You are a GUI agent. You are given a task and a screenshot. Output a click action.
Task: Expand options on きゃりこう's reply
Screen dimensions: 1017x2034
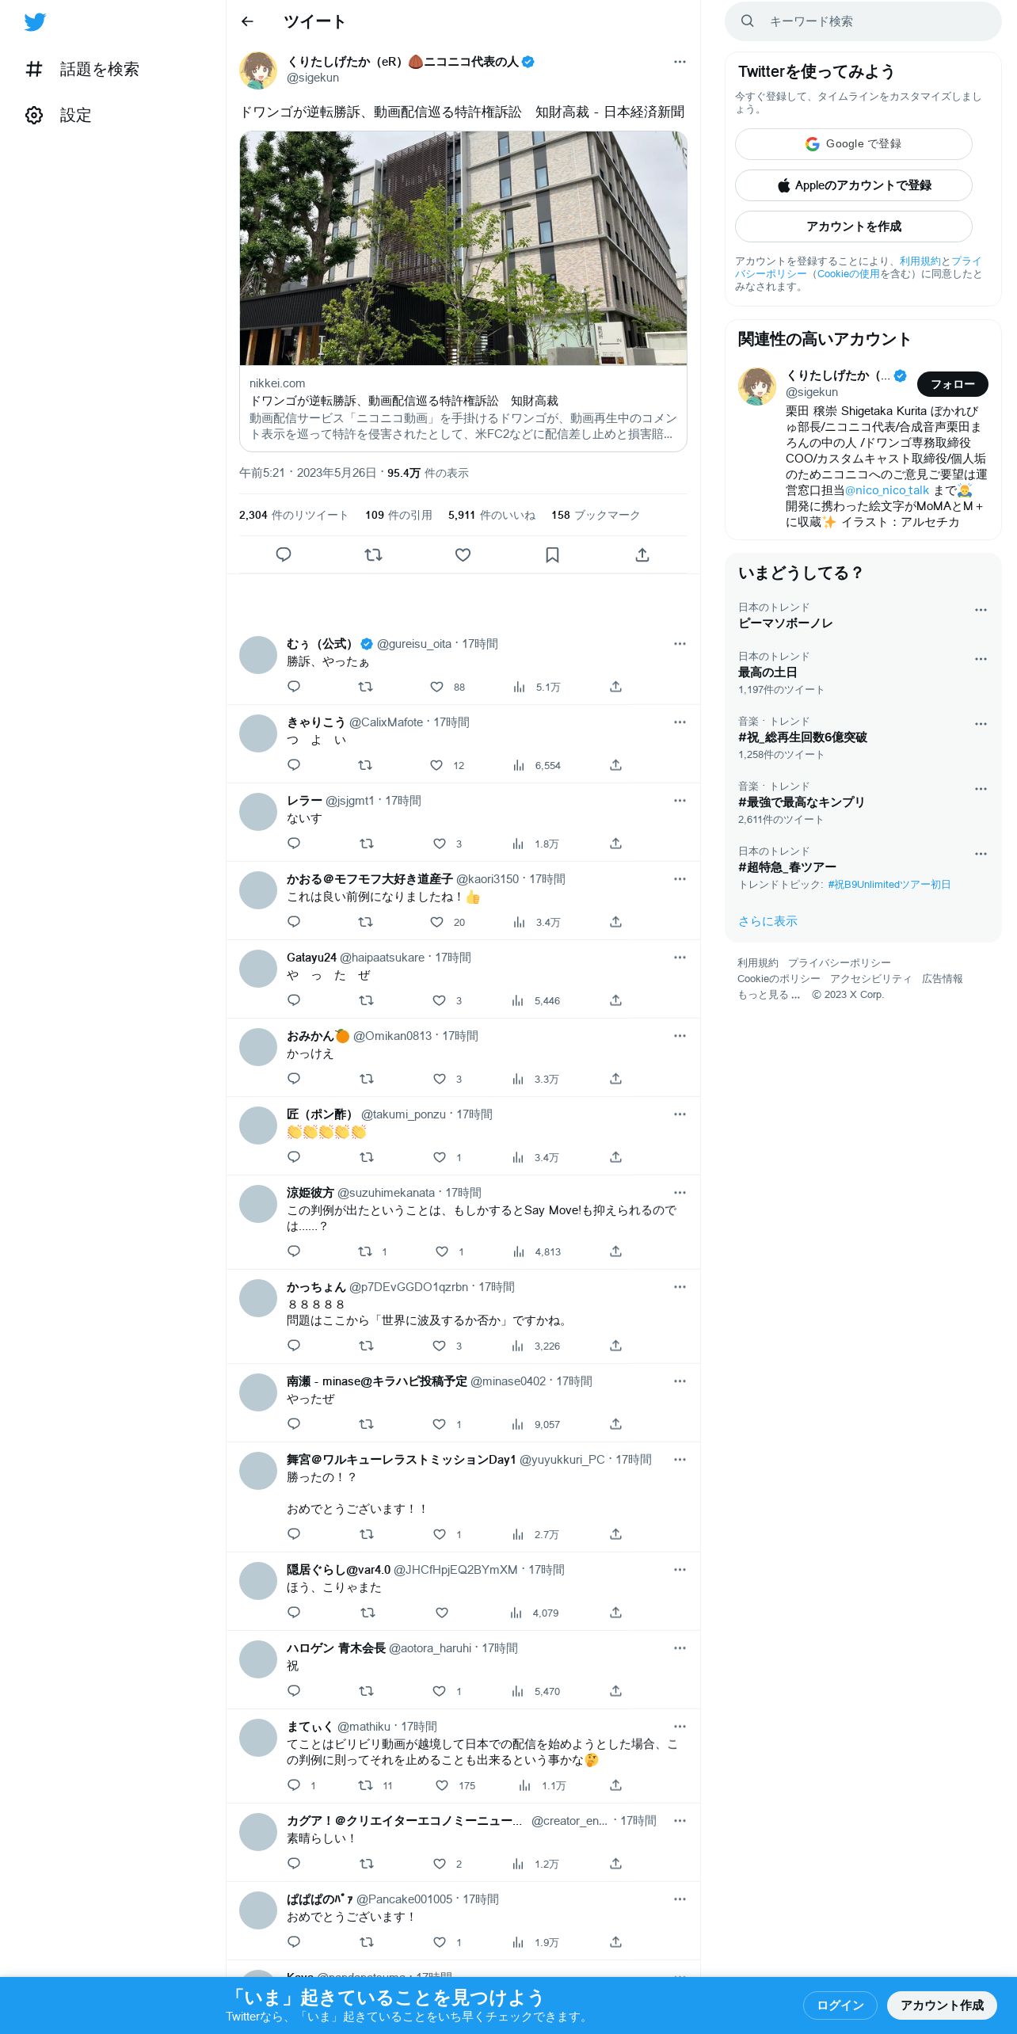(680, 722)
